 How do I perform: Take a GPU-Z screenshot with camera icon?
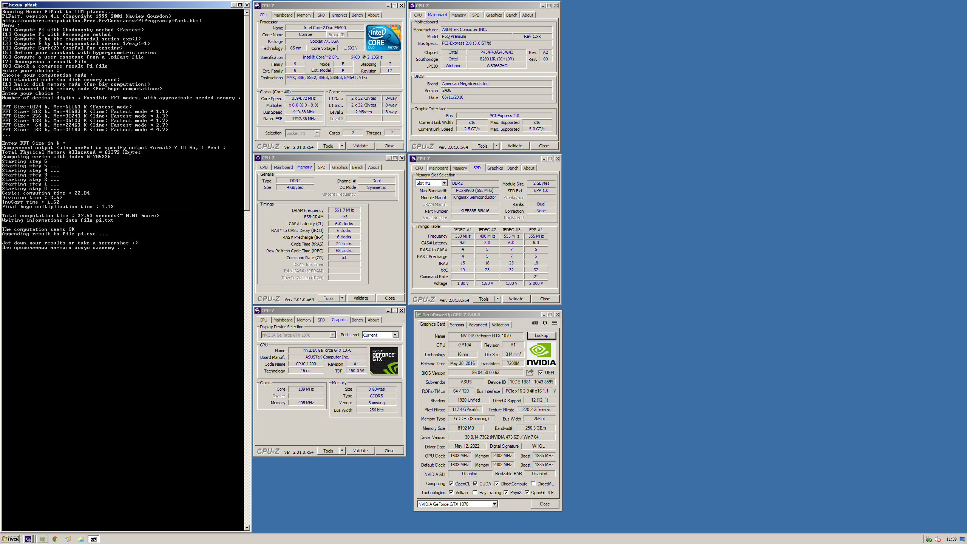tap(535, 323)
